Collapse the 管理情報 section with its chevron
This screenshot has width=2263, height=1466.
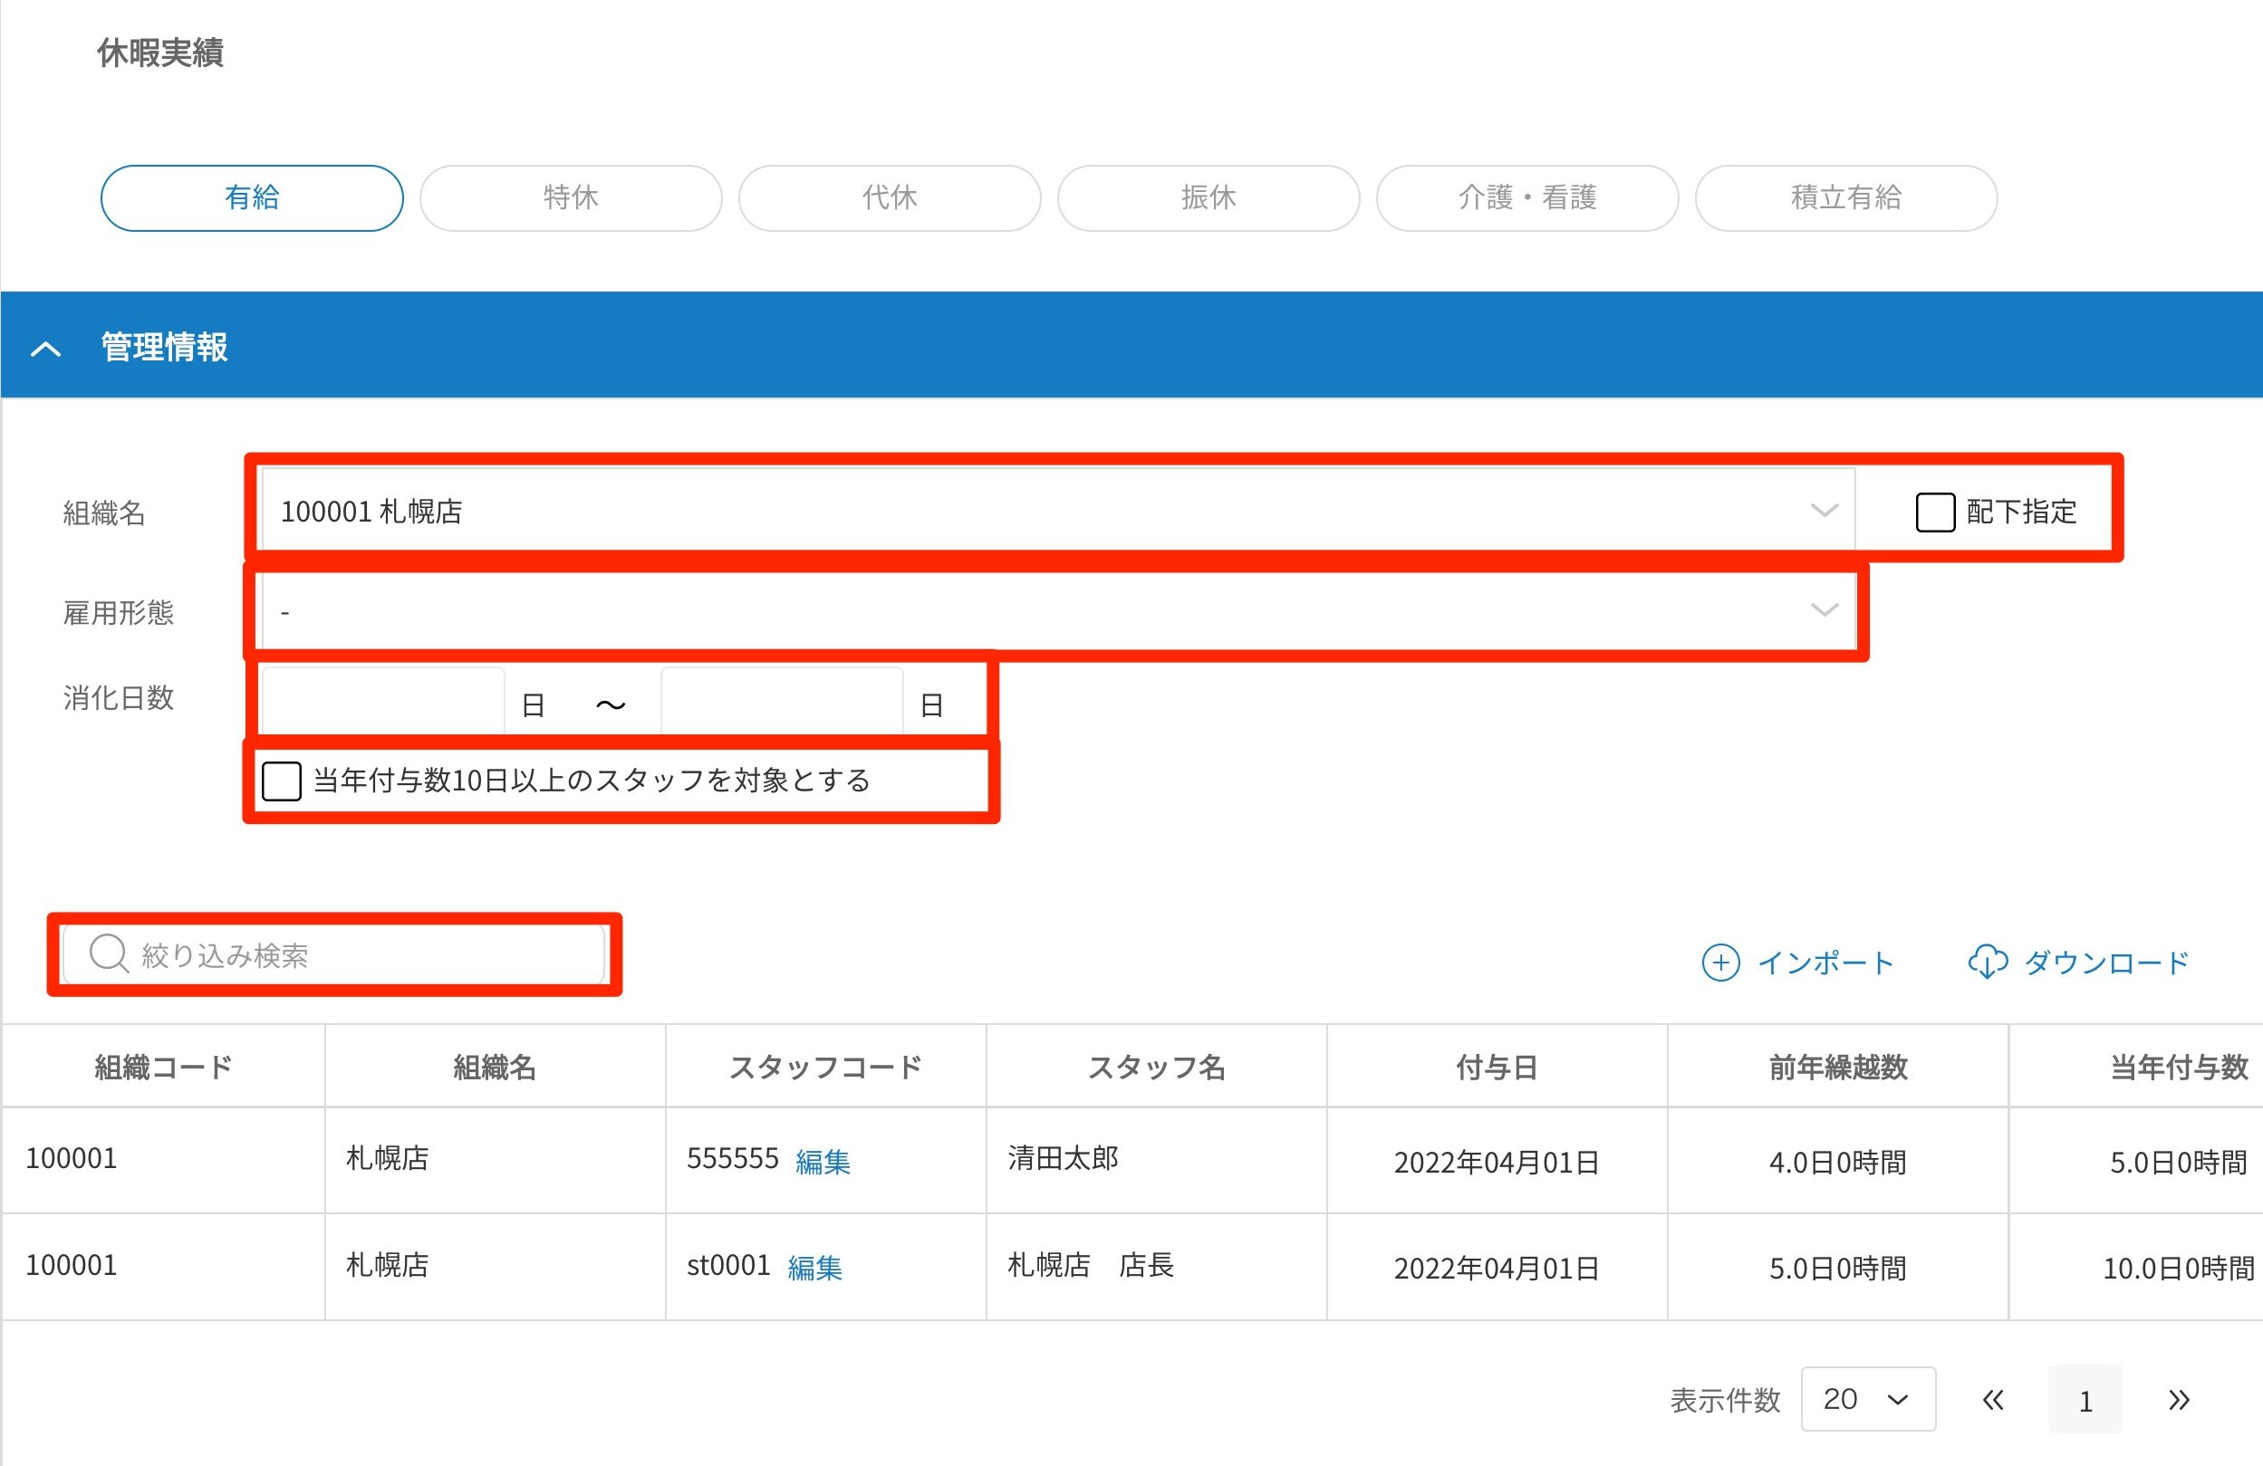tap(45, 349)
